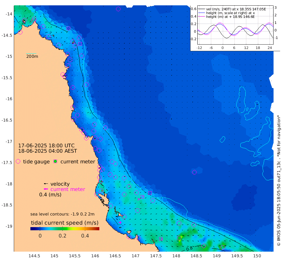This screenshot has height=262, width=282.
Task: Click the '144.5' longitude axis label
Action: coord(34,256)
